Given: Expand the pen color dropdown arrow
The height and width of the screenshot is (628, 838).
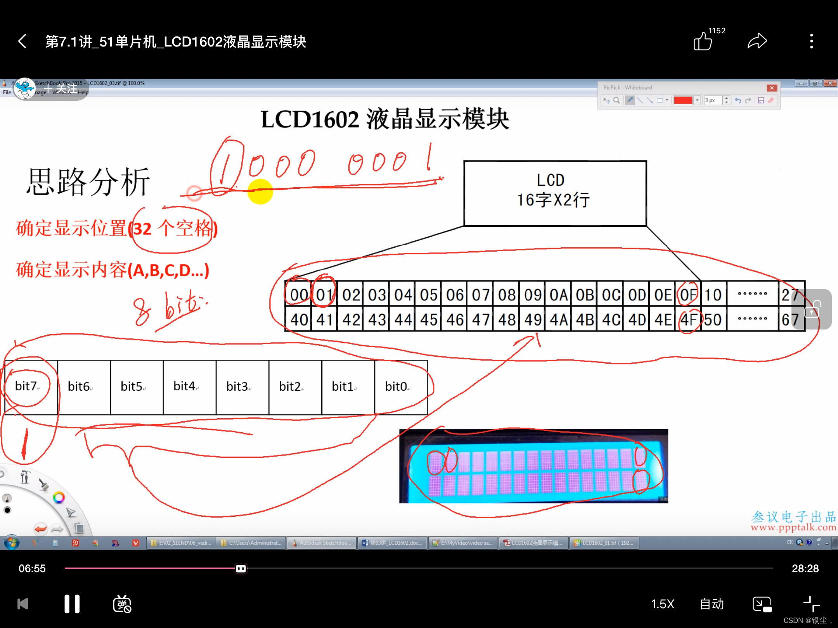Looking at the screenshot, I should (697, 100).
